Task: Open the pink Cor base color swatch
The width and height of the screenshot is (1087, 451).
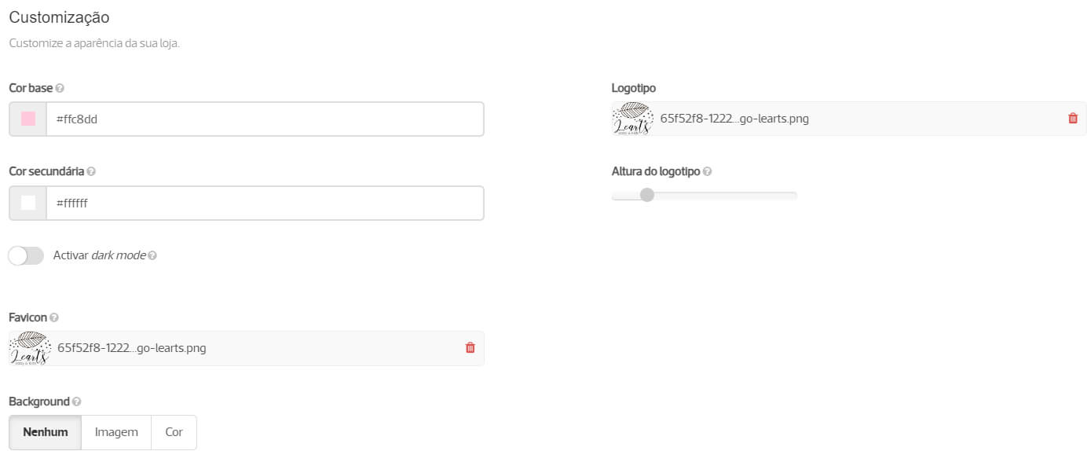Action: [28, 119]
